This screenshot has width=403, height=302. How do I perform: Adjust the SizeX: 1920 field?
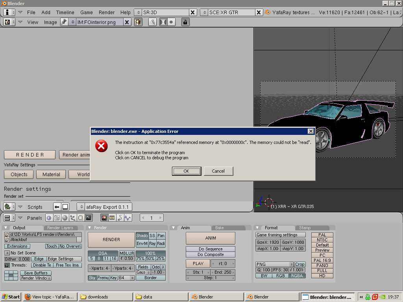point(268,242)
